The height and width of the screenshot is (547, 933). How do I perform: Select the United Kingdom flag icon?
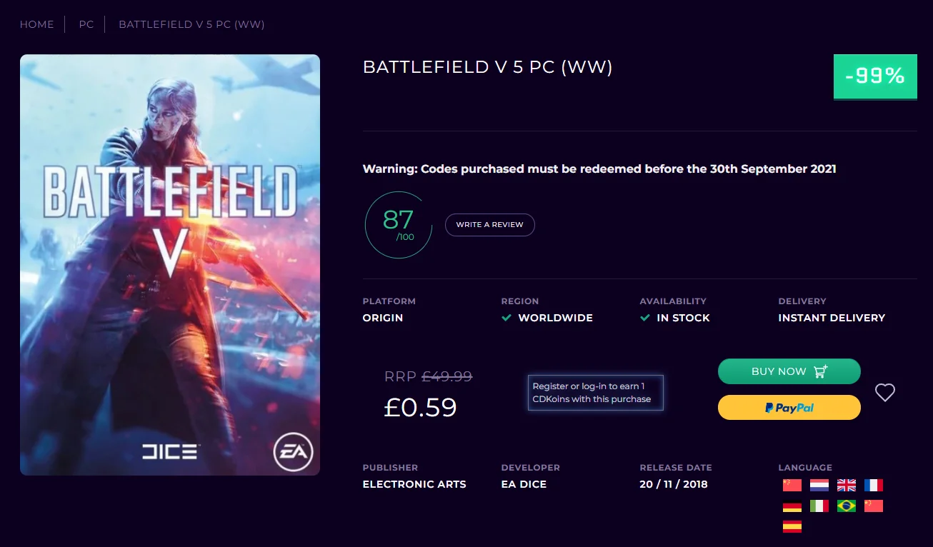click(847, 486)
